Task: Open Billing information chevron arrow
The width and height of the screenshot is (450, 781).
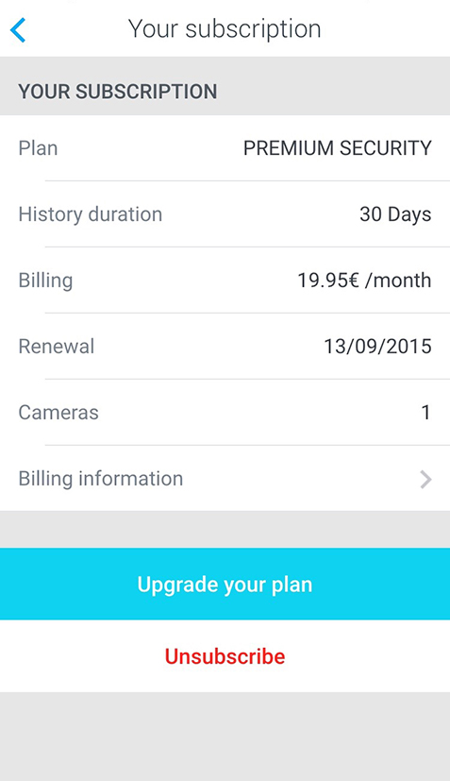Action: pos(425,480)
